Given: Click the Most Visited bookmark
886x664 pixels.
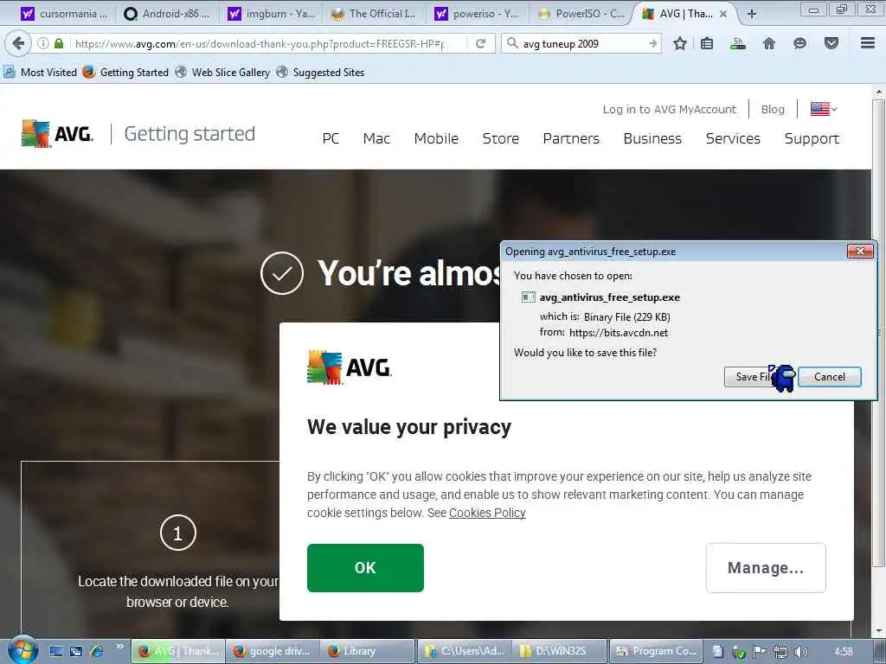Looking at the screenshot, I should tap(40, 73).
